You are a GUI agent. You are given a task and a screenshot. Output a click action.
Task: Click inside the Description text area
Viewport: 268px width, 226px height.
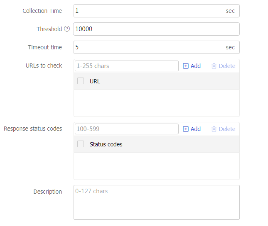click(x=156, y=202)
